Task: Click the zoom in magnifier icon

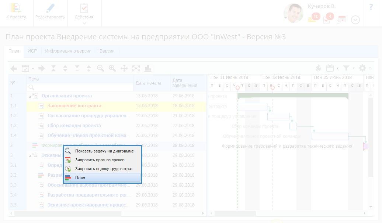Action: (112, 68)
